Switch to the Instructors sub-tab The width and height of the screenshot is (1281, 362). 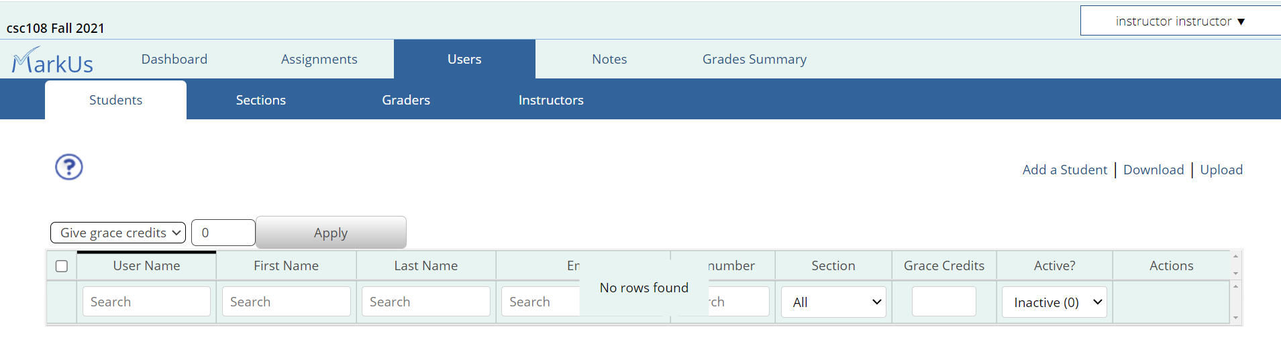pos(551,100)
